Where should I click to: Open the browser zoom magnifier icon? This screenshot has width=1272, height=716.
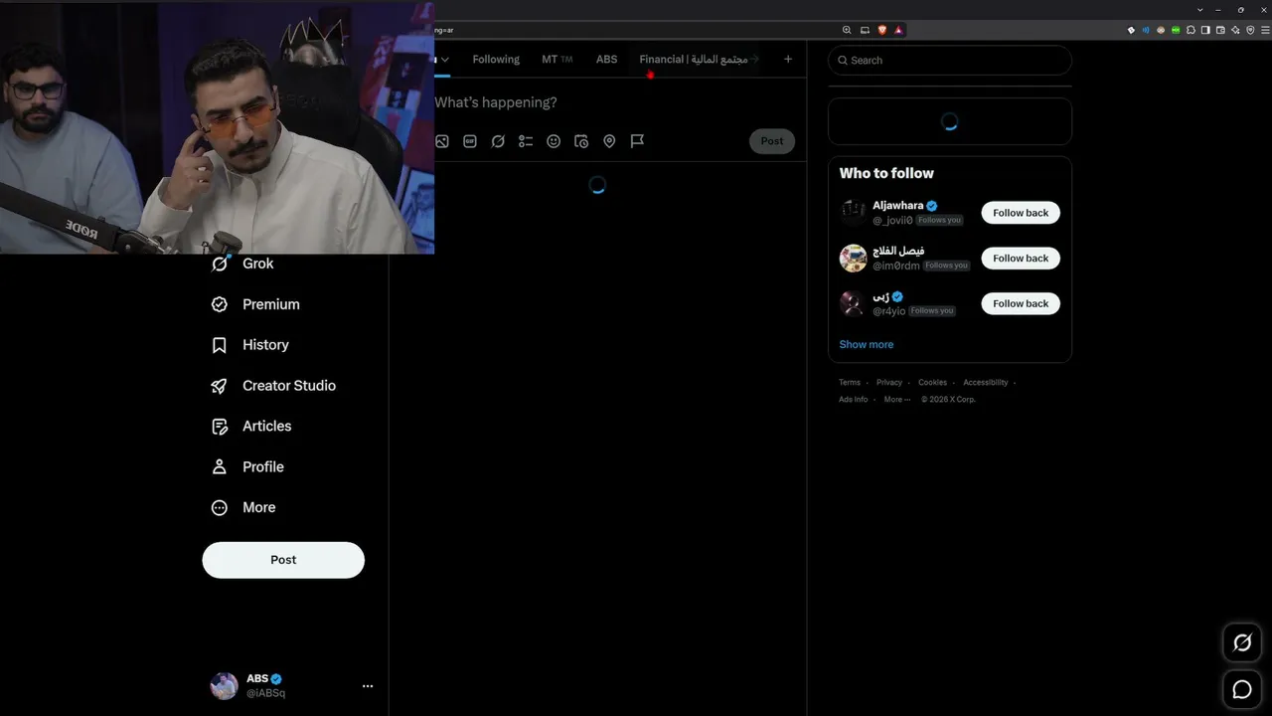tap(847, 30)
